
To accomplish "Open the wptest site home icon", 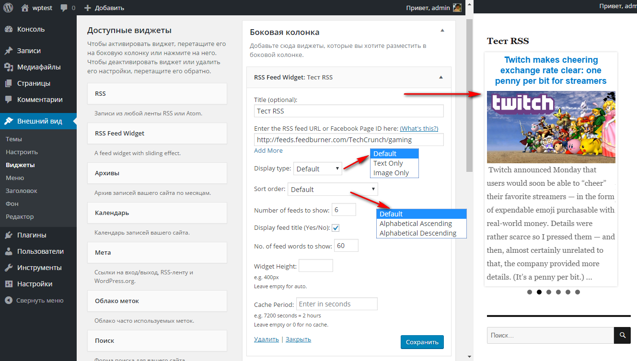I will [25, 8].
